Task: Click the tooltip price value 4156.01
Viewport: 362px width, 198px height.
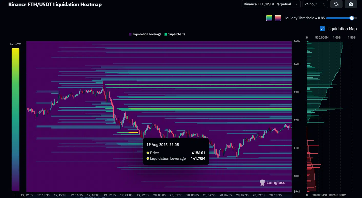Action: point(199,153)
